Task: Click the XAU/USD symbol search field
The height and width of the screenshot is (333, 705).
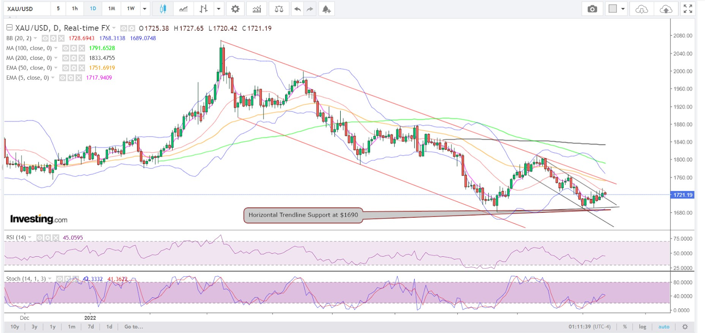Action: point(26,9)
